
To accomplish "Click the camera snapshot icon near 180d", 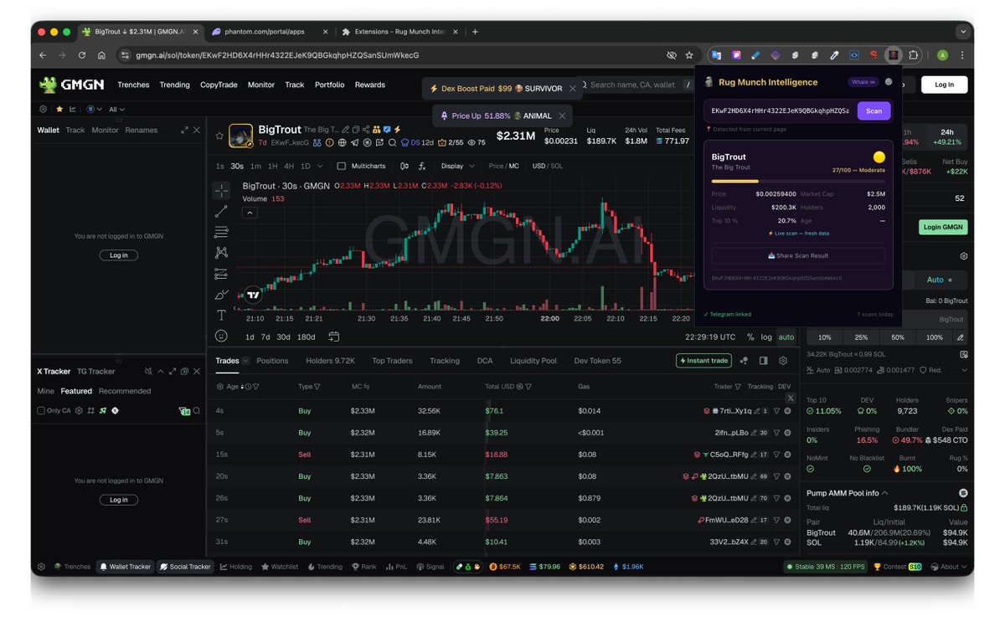I will click(334, 336).
